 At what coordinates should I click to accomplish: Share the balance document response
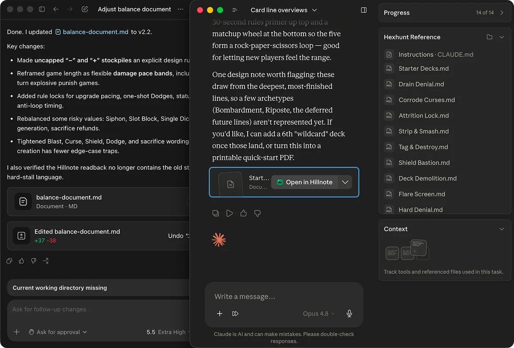tap(45, 261)
